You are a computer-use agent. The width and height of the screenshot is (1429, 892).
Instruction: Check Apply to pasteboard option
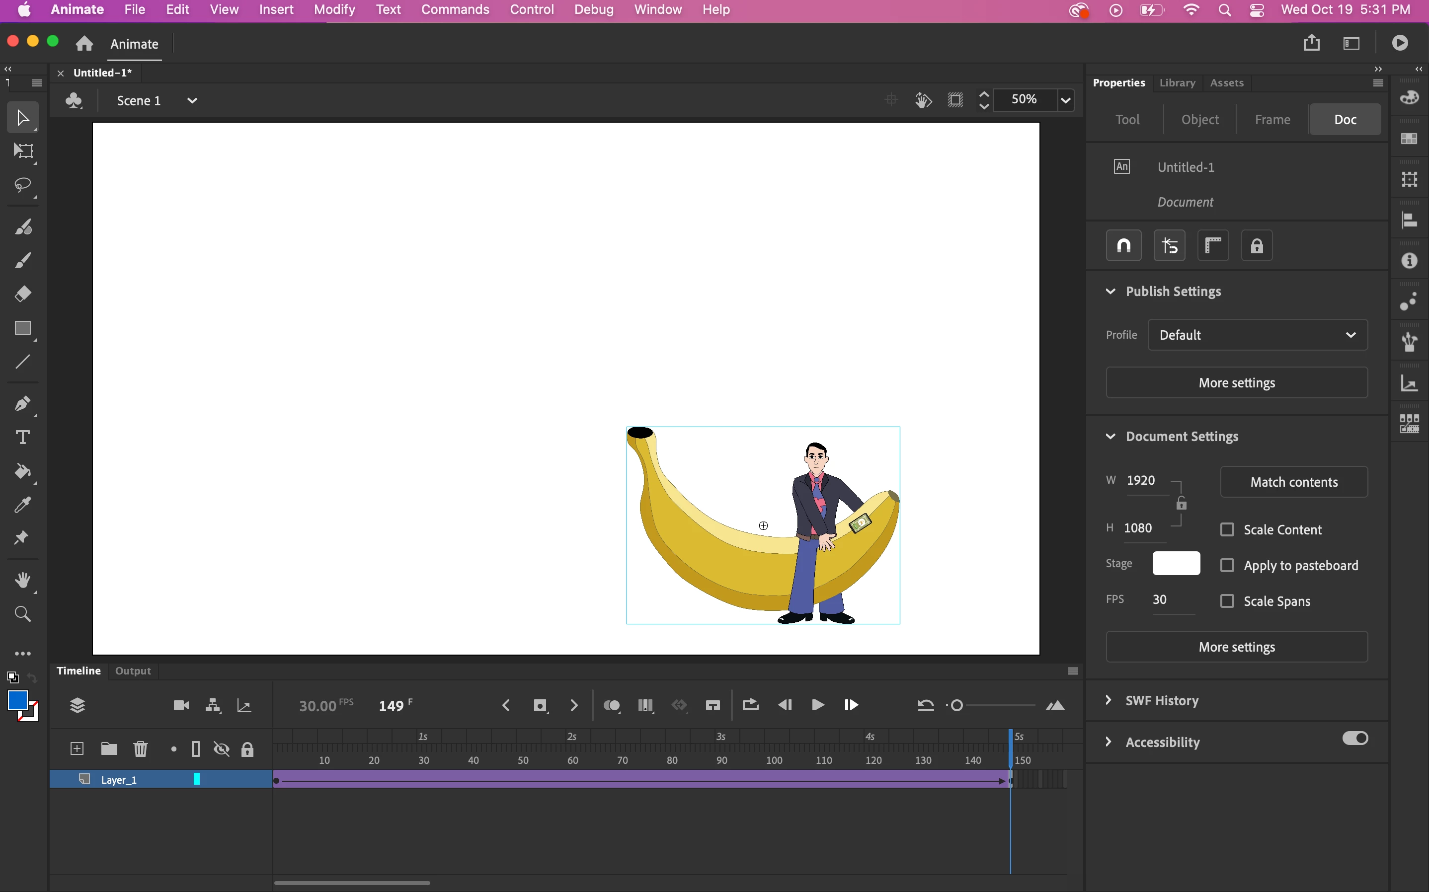(1227, 565)
